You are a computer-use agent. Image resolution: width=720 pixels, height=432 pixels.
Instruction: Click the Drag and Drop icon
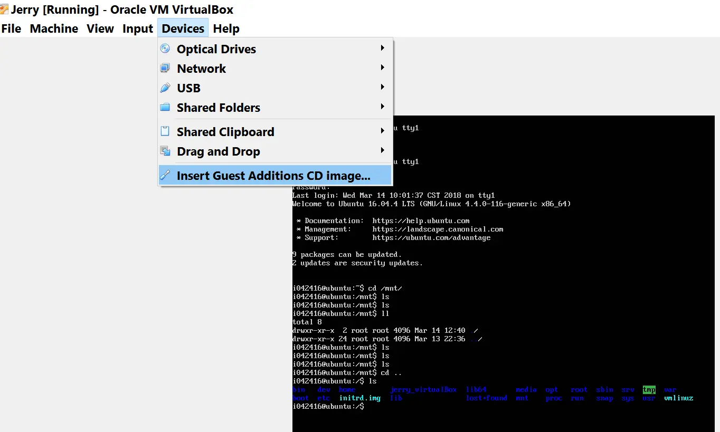[165, 151]
